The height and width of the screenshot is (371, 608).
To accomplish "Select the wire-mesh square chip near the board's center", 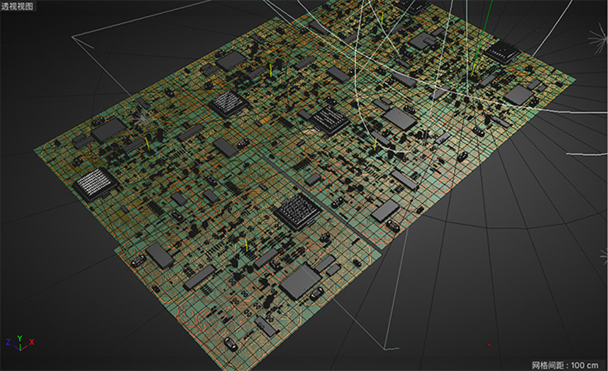I will 298,211.
